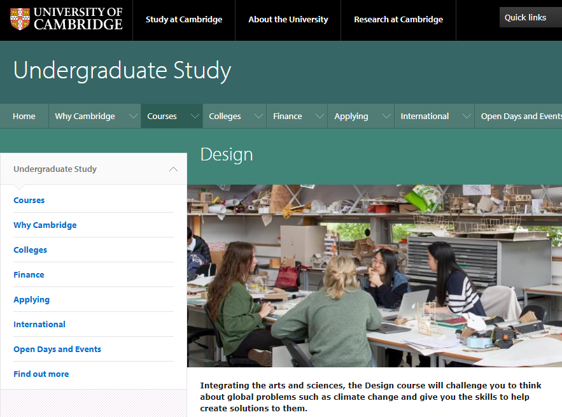Select the Finance link in sidebar

[29, 275]
